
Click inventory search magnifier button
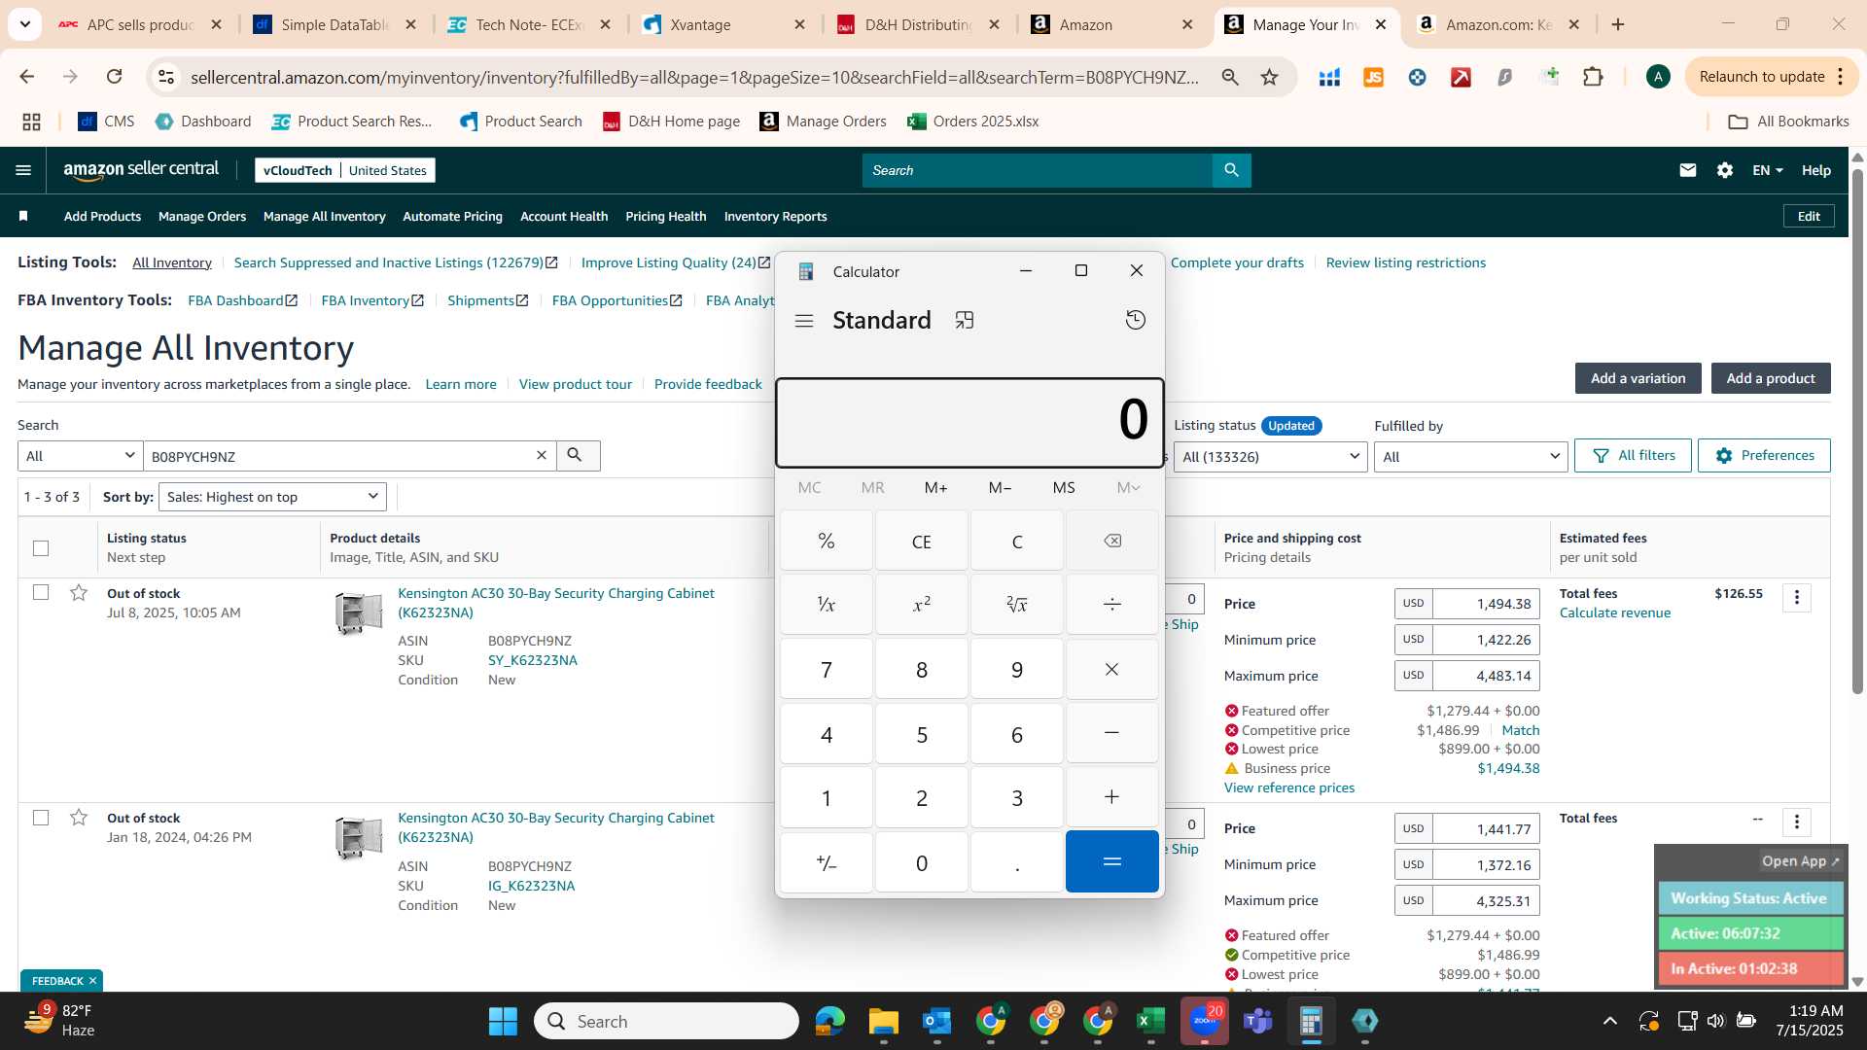tap(578, 456)
